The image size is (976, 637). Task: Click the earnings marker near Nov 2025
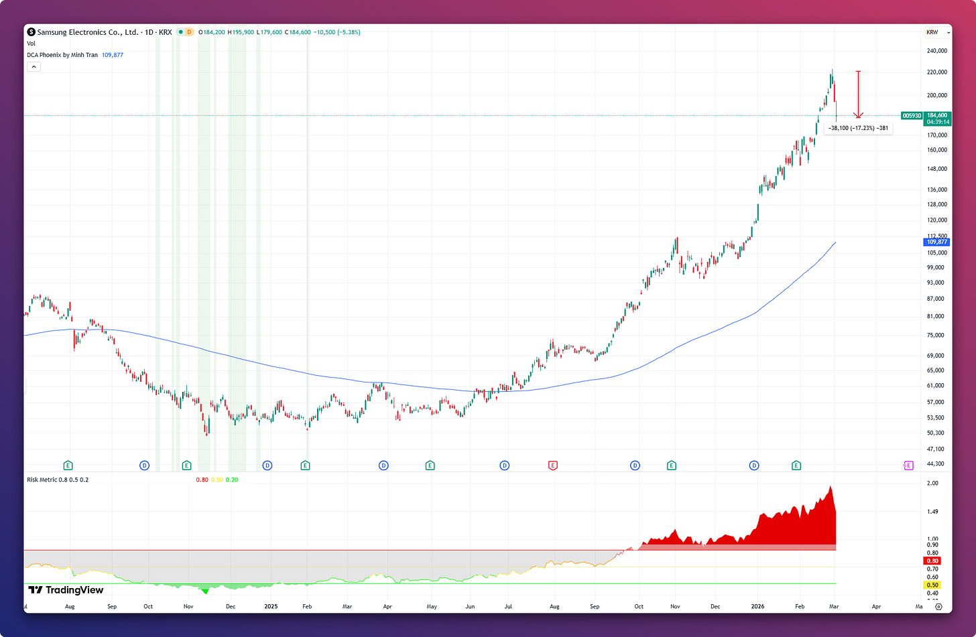[x=672, y=465]
